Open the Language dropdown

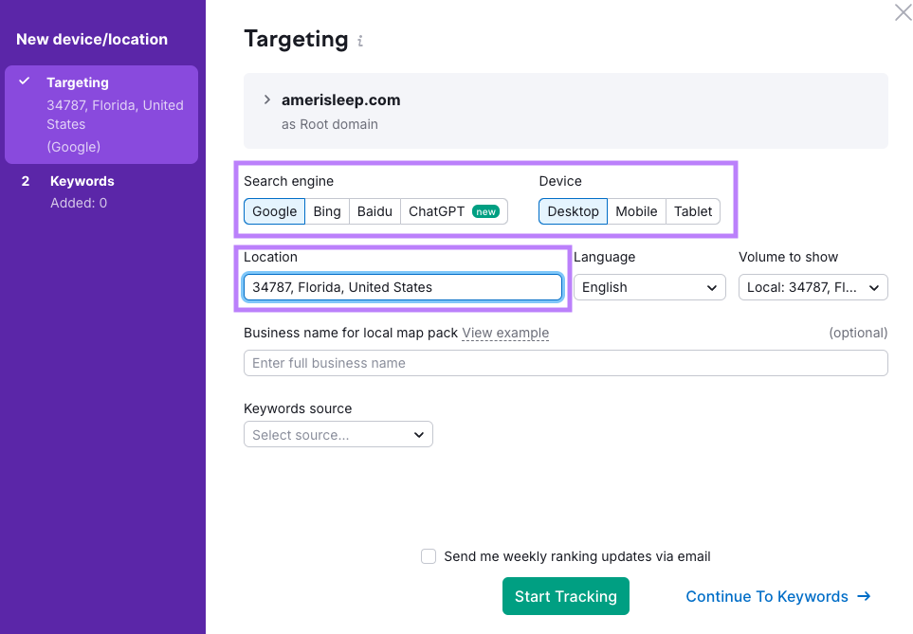(649, 287)
